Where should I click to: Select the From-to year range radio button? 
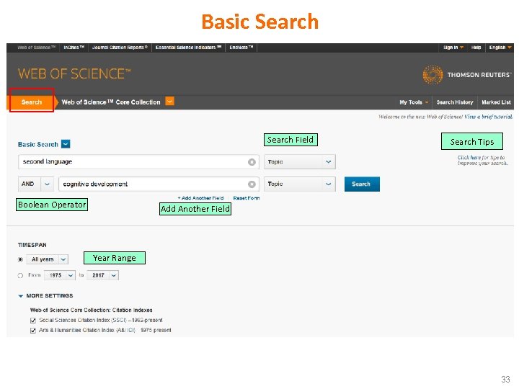[x=20, y=275]
